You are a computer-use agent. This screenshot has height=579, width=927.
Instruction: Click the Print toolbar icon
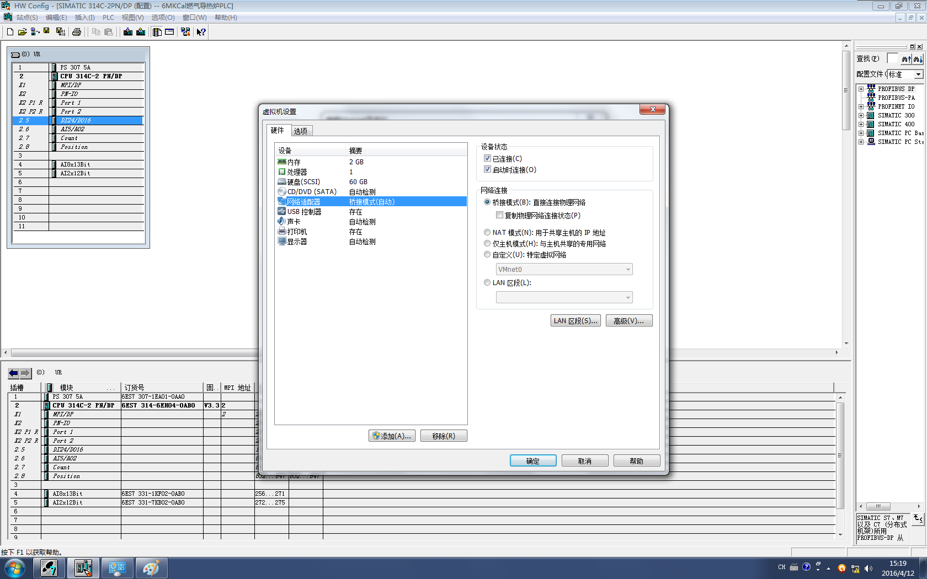point(77,32)
